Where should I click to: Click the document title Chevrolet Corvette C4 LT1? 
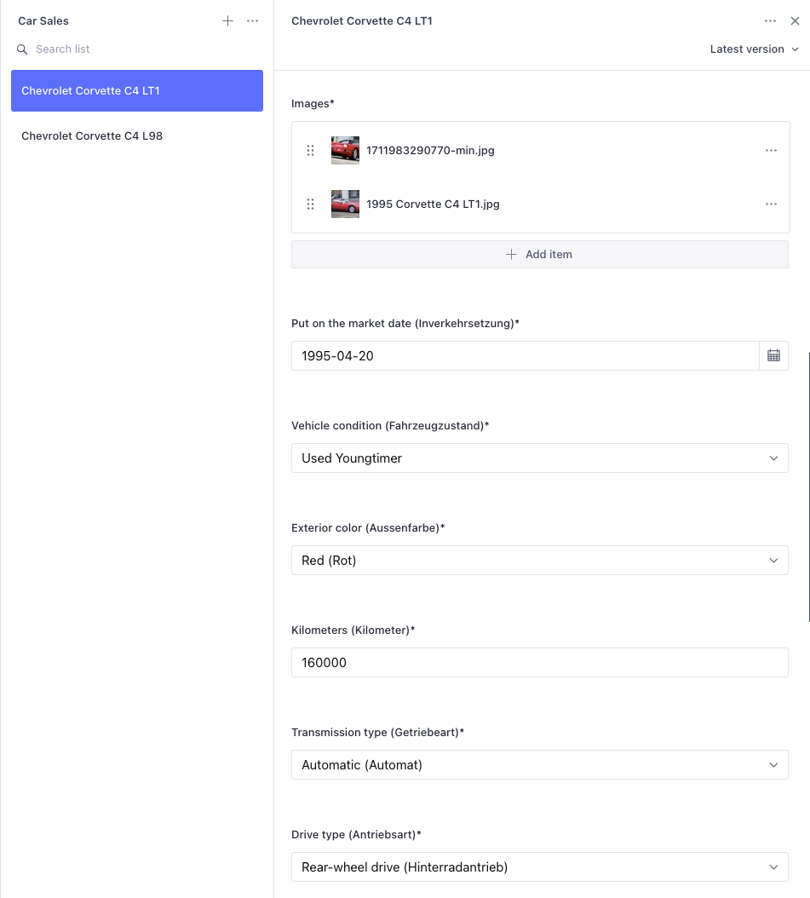362,21
